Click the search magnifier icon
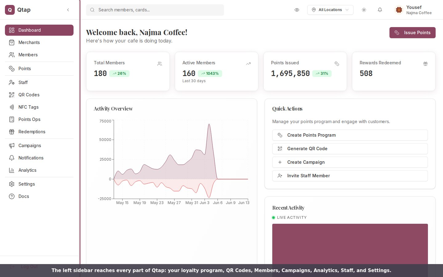Image resolution: width=443 pixels, height=277 pixels. 92,10
